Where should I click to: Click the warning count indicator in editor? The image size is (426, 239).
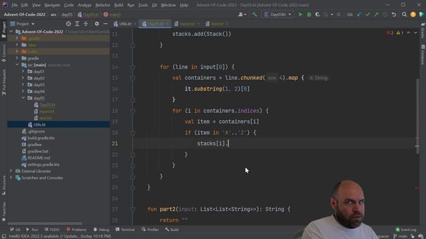pyautogui.click(x=399, y=33)
